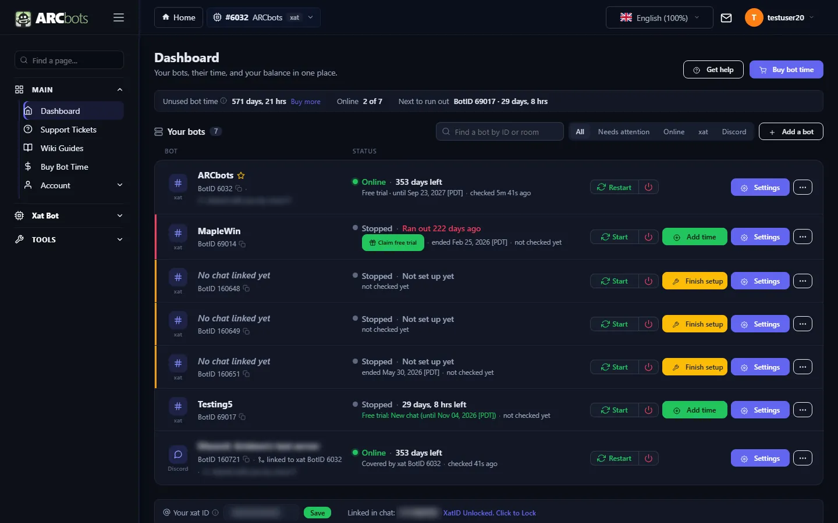Select the Needs attention filter tab
The height and width of the screenshot is (523, 838).
[624, 132]
